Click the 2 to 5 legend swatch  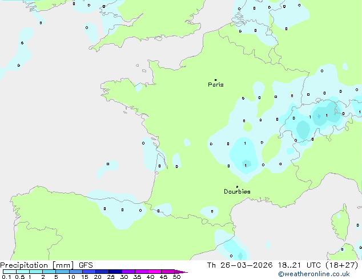49,272
